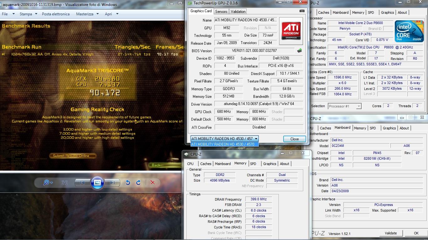The height and width of the screenshot is (240, 428).
Task: Open the CPU tab in the CPU-Z Memory window
Action: (x=190, y=164)
